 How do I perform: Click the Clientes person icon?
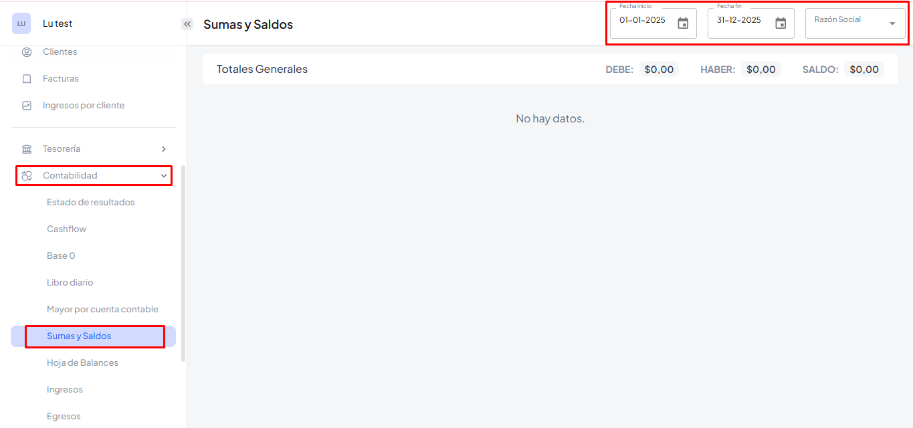click(27, 52)
